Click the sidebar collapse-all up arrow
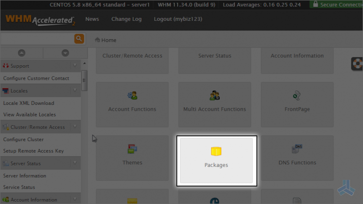 point(21,53)
